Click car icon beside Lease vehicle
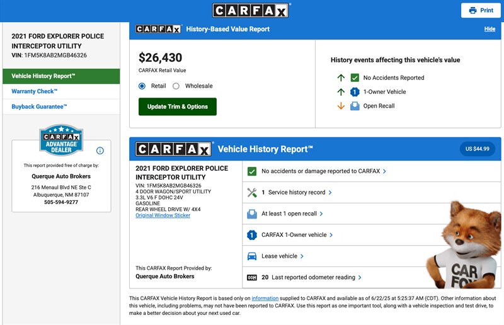The height and width of the screenshot is (325, 504). 252,256
